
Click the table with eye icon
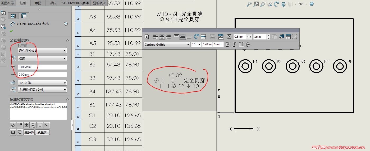(x=282, y=37)
